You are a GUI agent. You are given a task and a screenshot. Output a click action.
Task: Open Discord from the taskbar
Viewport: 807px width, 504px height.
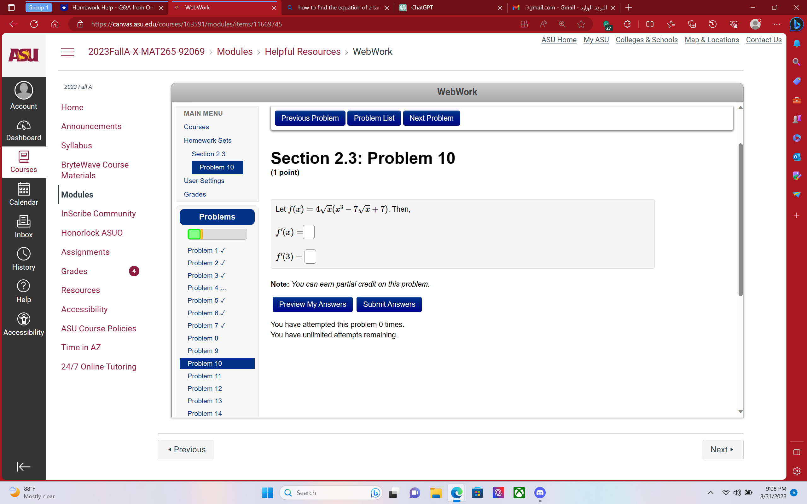tap(539, 493)
